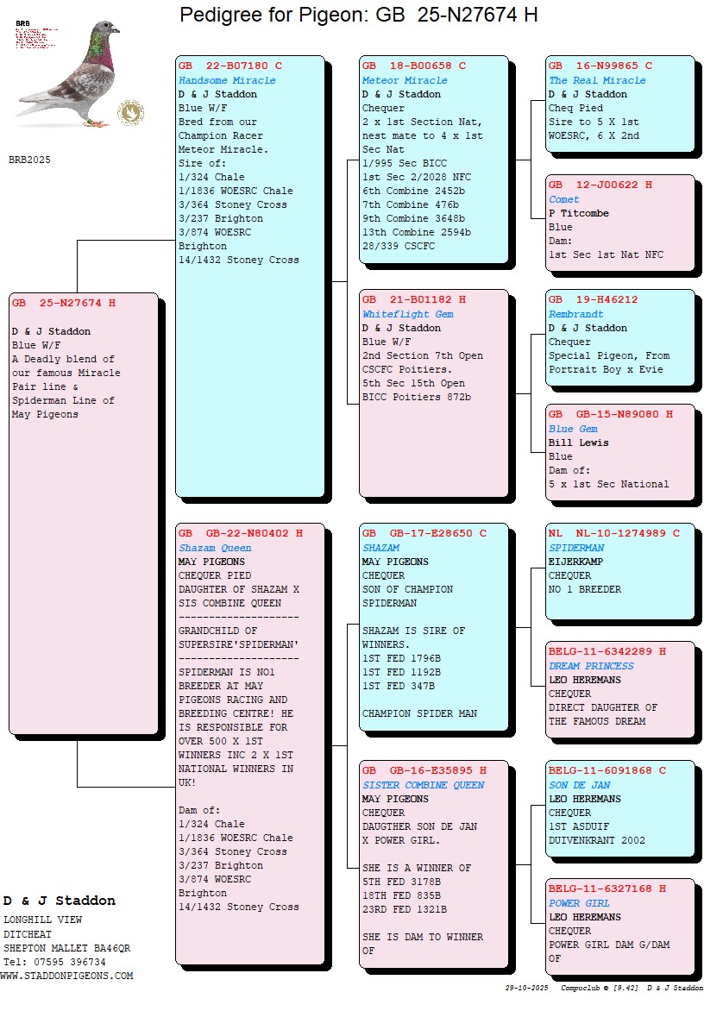Click owner name EIJERKAMP

pos(575,562)
